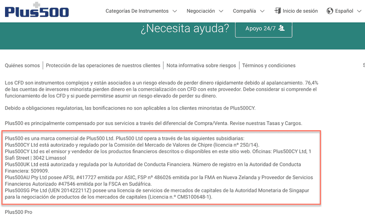Click the Financiera: 509909 registration number
Image resolution: width=365 pixels, height=221 pixels.
pos(27,171)
